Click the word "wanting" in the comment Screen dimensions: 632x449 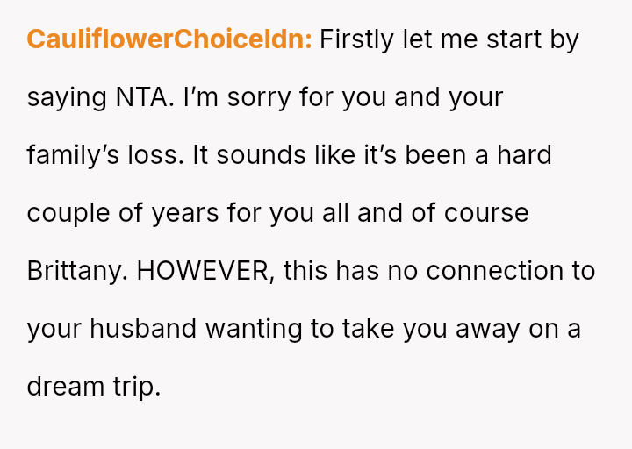pos(254,329)
